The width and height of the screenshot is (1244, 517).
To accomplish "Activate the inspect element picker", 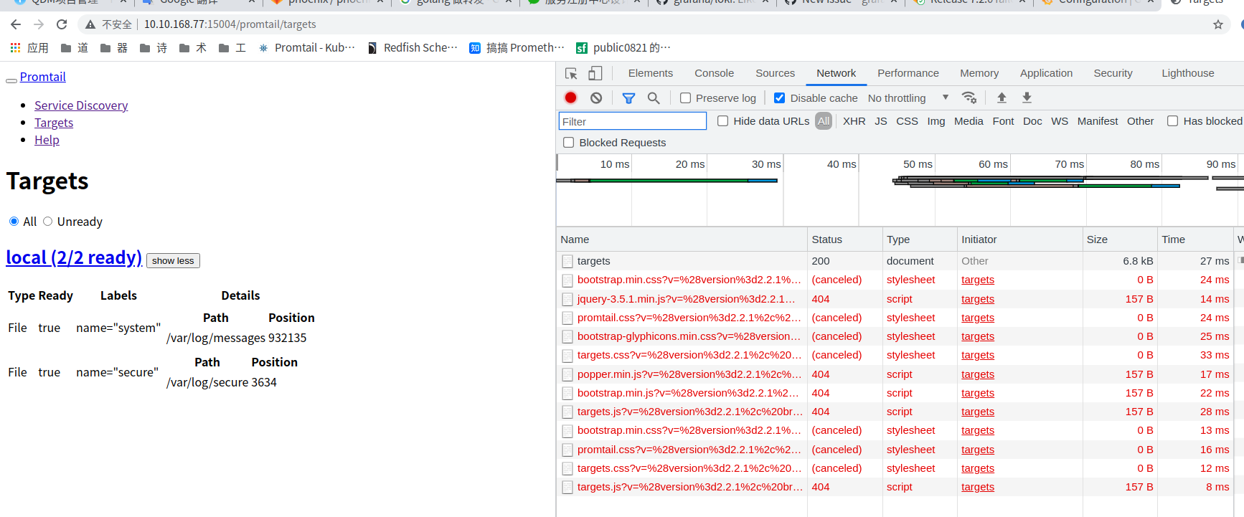I will pos(571,73).
